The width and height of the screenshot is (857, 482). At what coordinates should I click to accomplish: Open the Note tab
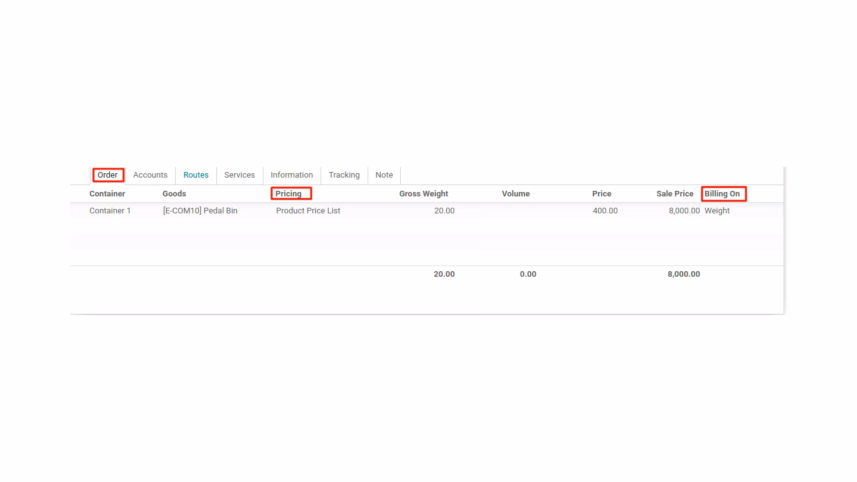click(x=384, y=175)
